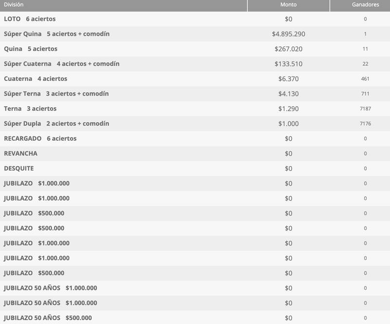This screenshot has width=390, height=324.
Task: Select the LOTO 6 aciertos row
Action: pyautogui.click(x=29, y=20)
